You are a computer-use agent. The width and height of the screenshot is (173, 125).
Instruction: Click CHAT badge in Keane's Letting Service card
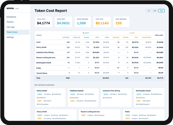(84, 115)
